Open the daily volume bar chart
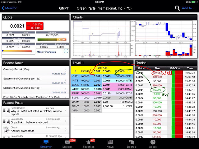The height and width of the screenshot is (149, 199). (164, 50)
